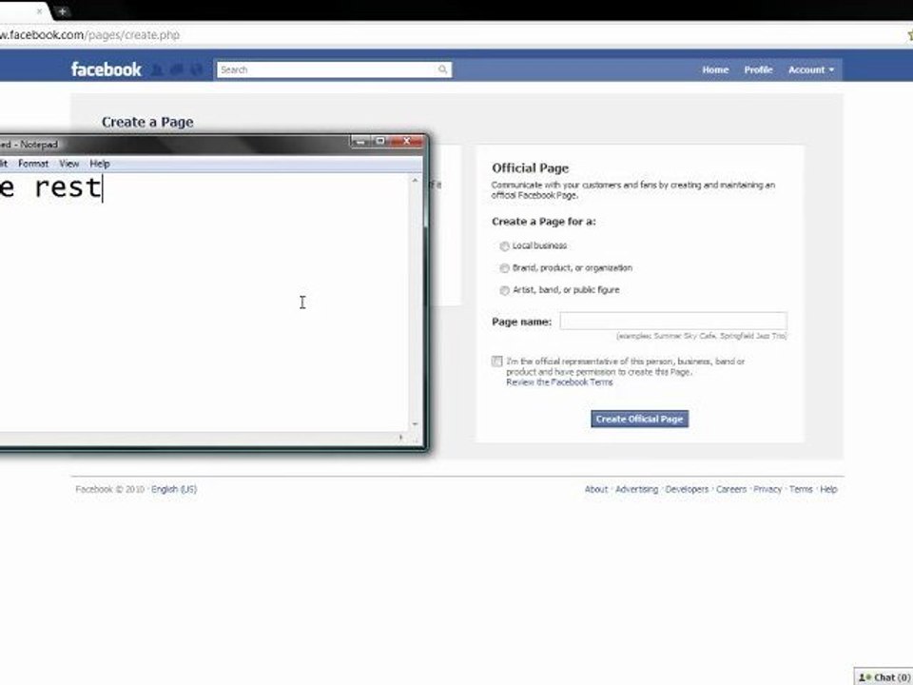Viewport: 913px width, 685px height.
Task: Open the Advertising footer link
Action: pos(636,489)
